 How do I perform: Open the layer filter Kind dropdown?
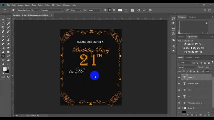184,63
